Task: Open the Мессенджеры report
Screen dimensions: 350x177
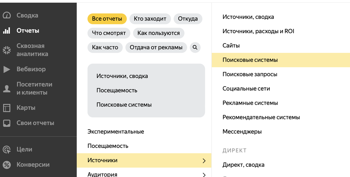Action: coord(242,132)
